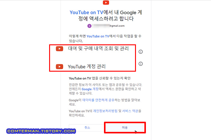This screenshot has height=140, width=211.
Task: Click the 취소 cancel button
Action: tap(87, 127)
